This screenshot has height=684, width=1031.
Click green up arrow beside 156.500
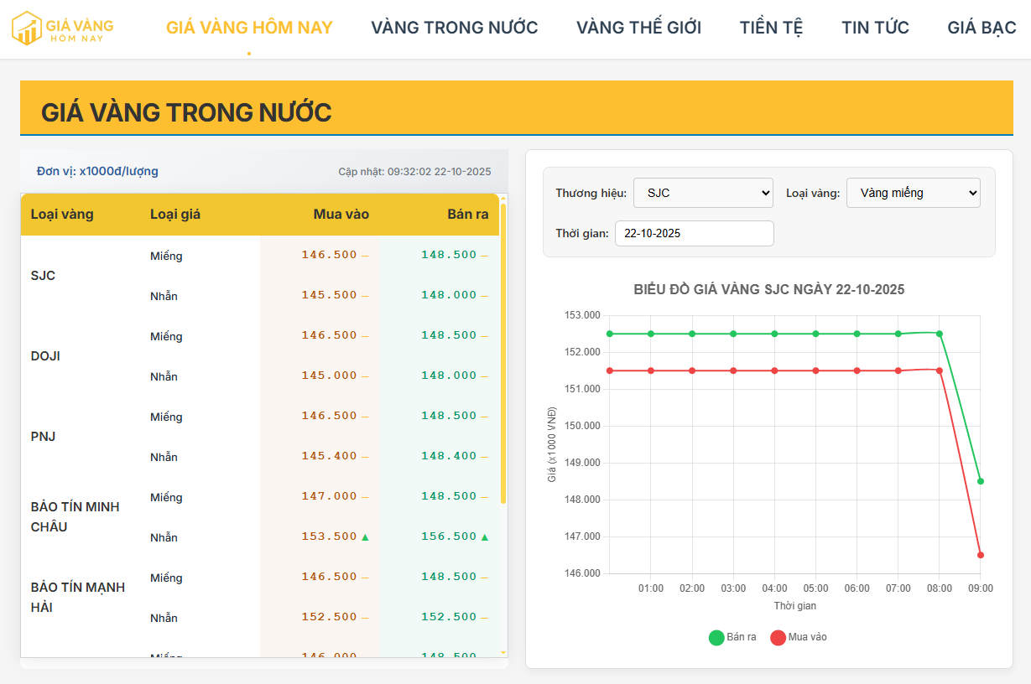tap(485, 536)
